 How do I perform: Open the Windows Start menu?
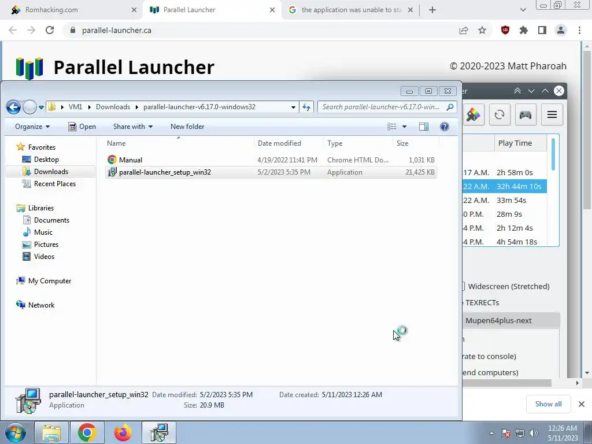pyautogui.click(x=16, y=432)
